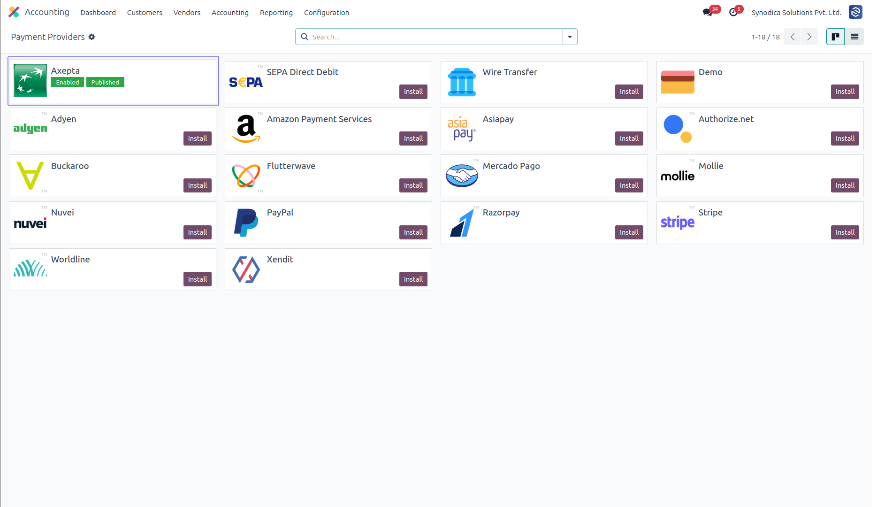Install the Asiapay provider
Image resolution: width=877 pixels, height=507 pixels.
coord(629,138)
